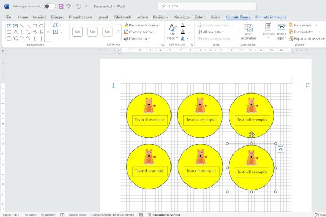Open the Inserisci tab
Viewport: 326px width, 217px height.
[x=39, y=17]
